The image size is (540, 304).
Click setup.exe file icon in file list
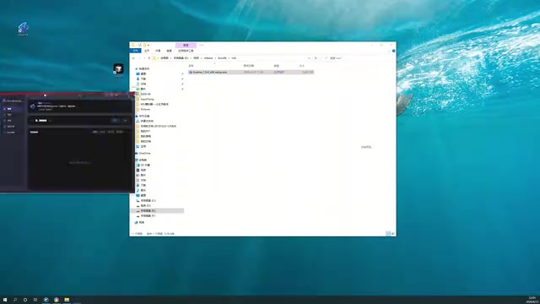(x=191, y=73)
